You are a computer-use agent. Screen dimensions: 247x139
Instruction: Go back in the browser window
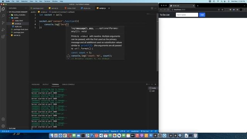click(x=161, y=10)
